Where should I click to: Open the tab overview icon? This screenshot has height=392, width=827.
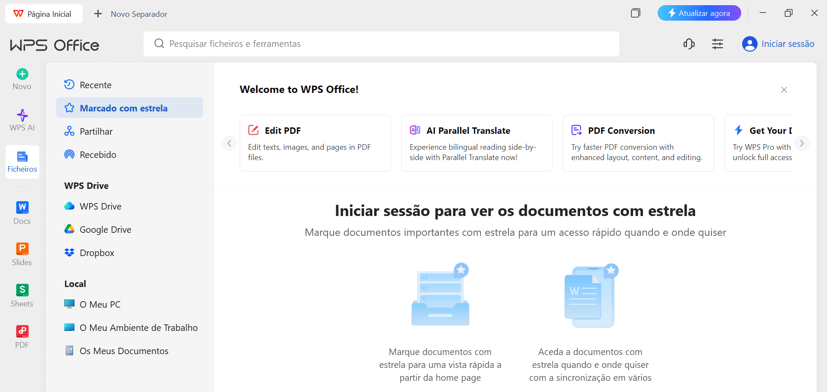pyautogui.click(x=635, y=13)
